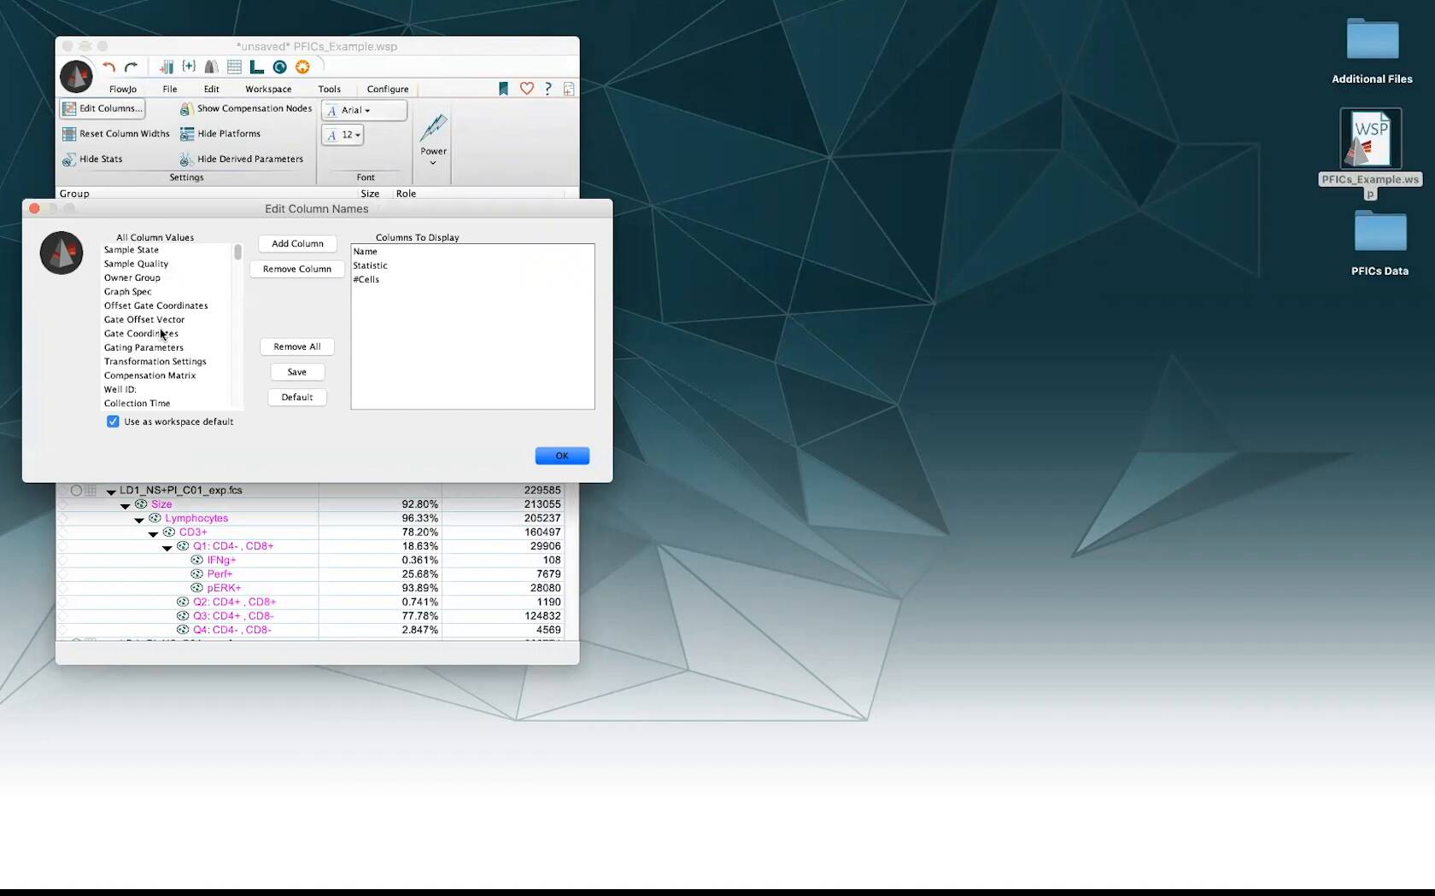
Task: Click the blue bookmark ribbon icon
Action: [503, 89]
